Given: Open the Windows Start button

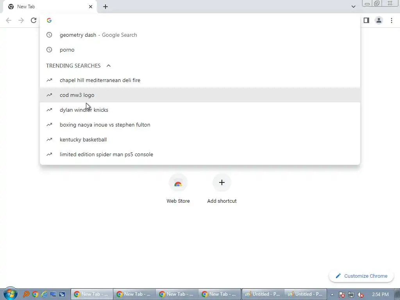Looking at the screenshot, I should (x=11, y=294).
